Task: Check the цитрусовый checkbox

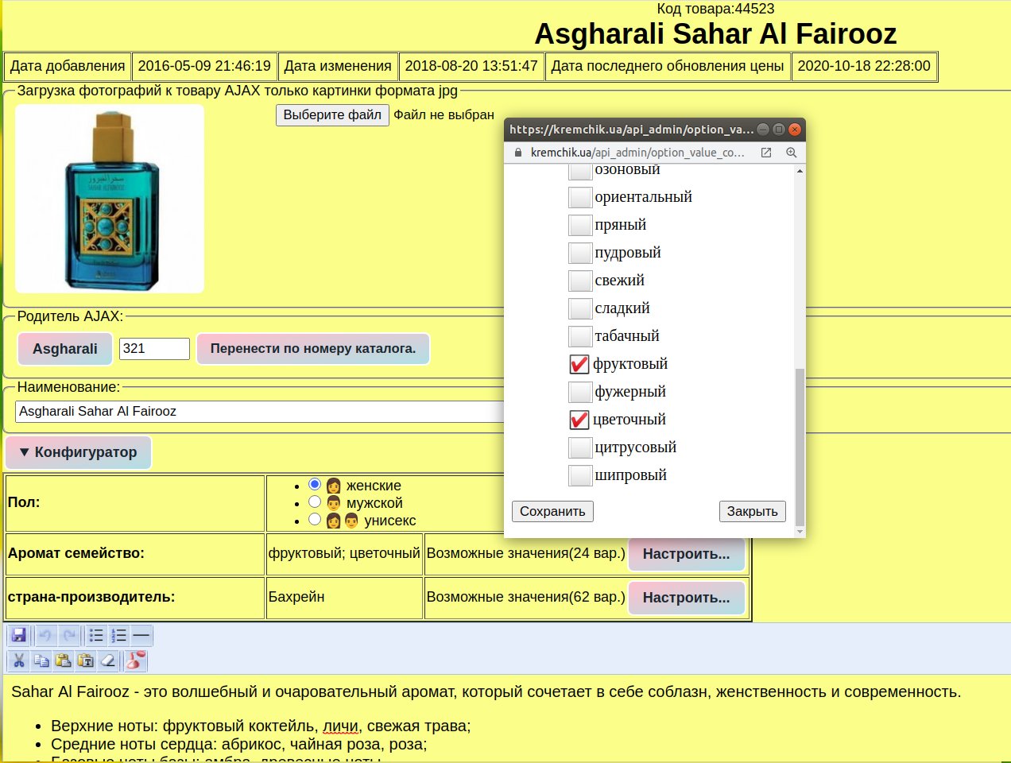Action: 580,447
